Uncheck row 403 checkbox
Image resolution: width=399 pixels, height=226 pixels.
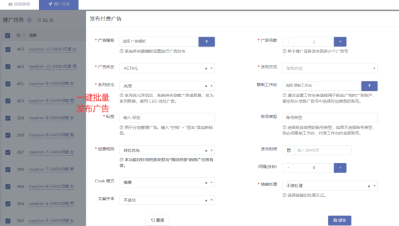coord(8,49)
